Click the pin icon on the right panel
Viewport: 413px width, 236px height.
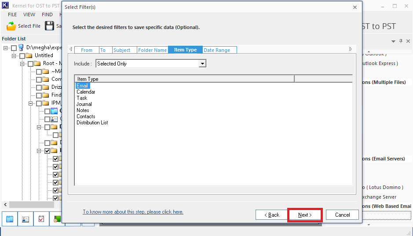[x=401, y=41]
